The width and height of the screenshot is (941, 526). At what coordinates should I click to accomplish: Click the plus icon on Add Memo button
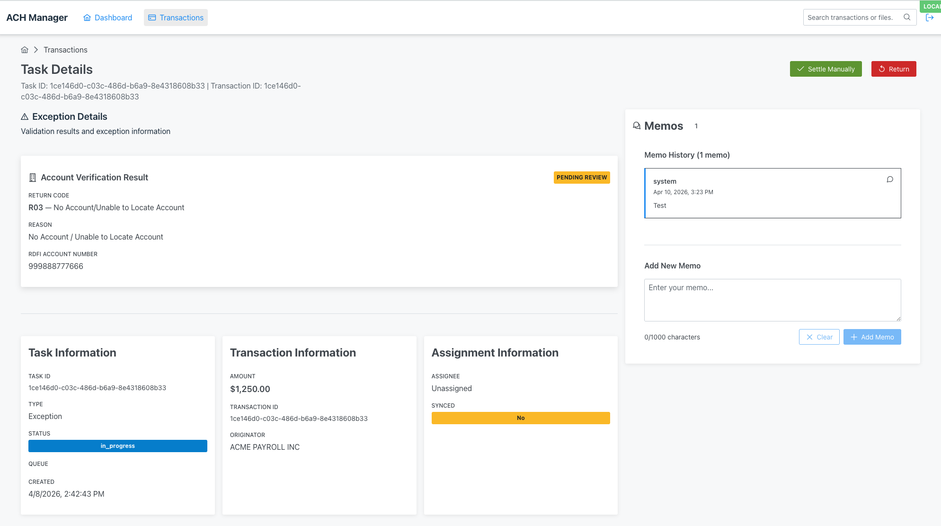(854, 337)
